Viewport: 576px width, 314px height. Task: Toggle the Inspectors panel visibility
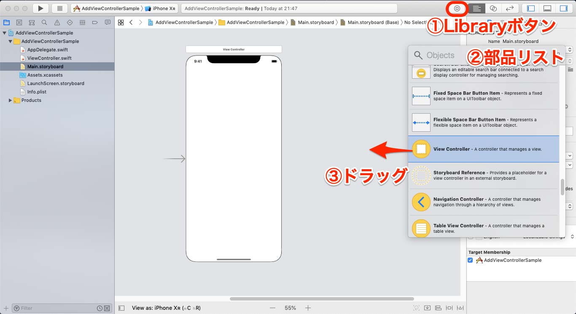[564, 8]
